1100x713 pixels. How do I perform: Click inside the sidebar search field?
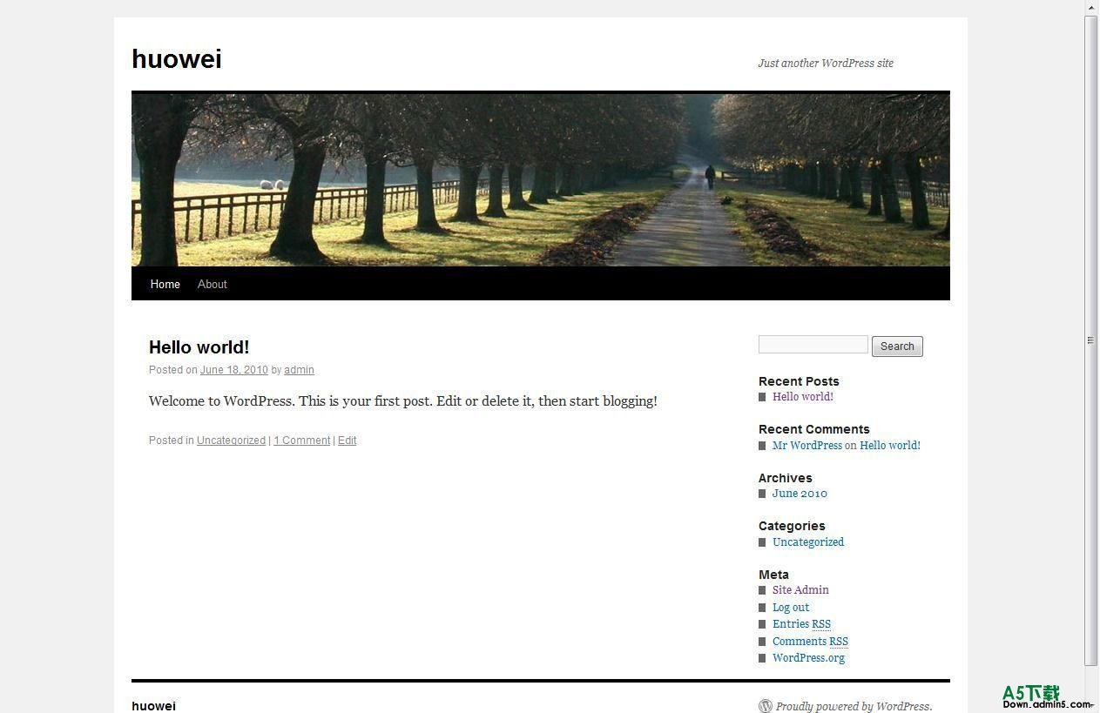pyautogui.click(x=812, y=344)
